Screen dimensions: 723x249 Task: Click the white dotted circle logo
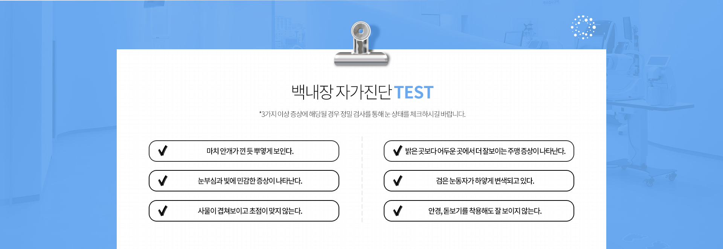click(x=583, y=27)
